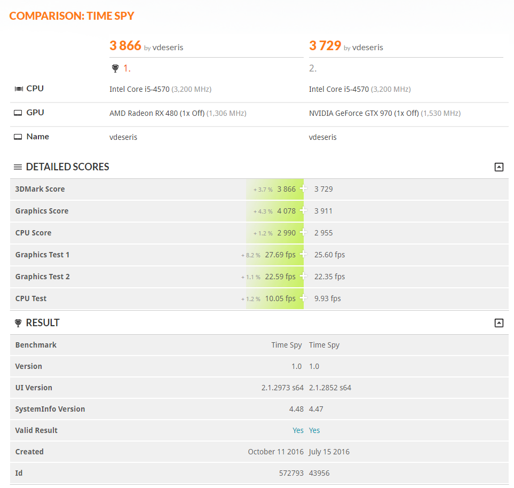Viewport: 514px width, 488px height.
Task: Click Created date October 11 2016
Action: point(276,452)
